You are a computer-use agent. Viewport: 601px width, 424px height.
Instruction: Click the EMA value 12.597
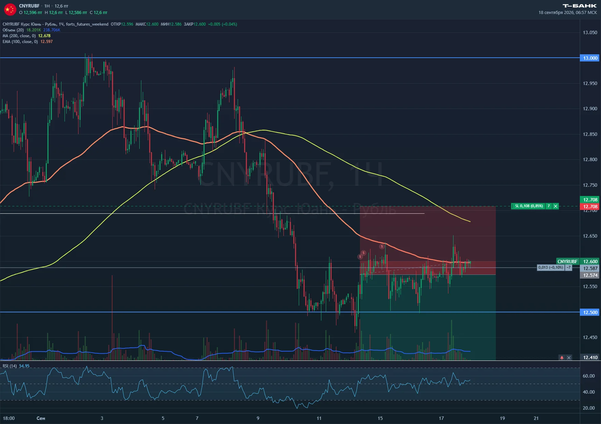pos(46,42)
